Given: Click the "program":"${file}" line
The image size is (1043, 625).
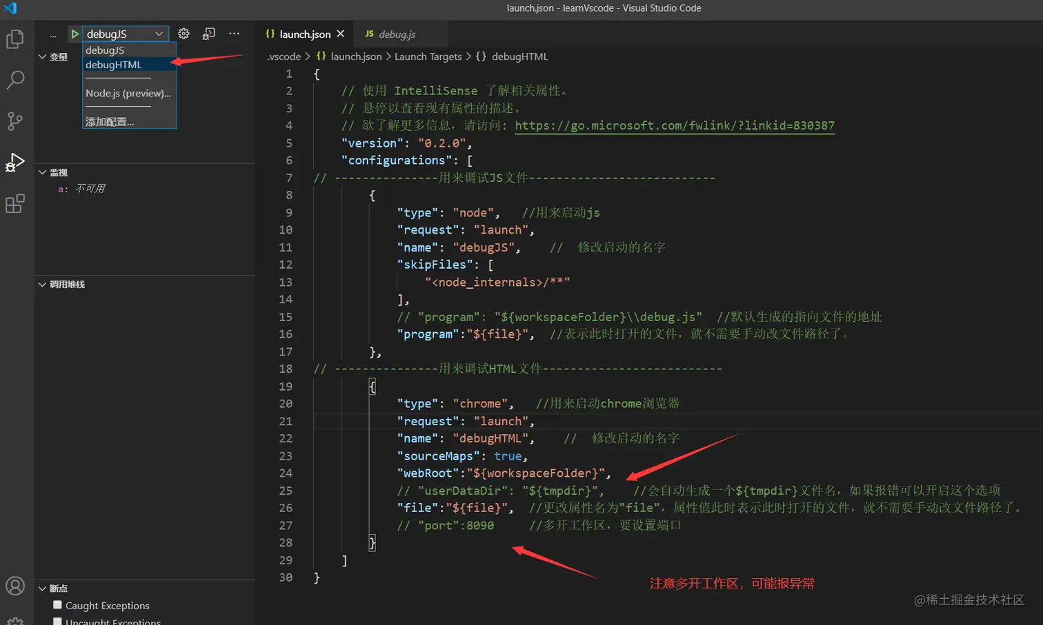Looking at the screenshot, I should (466, 334).
